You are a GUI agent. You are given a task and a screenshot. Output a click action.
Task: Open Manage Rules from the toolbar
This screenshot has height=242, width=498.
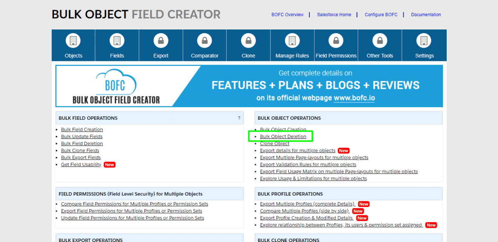point(292,40)
